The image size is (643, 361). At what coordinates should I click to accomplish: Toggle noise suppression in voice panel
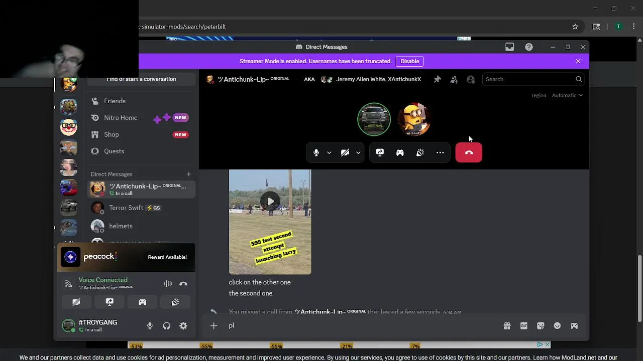pos(168,284)
